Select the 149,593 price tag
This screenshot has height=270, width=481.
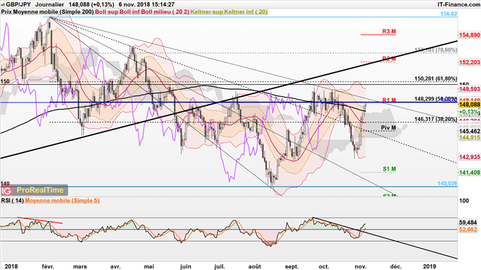tap(470, 89)
